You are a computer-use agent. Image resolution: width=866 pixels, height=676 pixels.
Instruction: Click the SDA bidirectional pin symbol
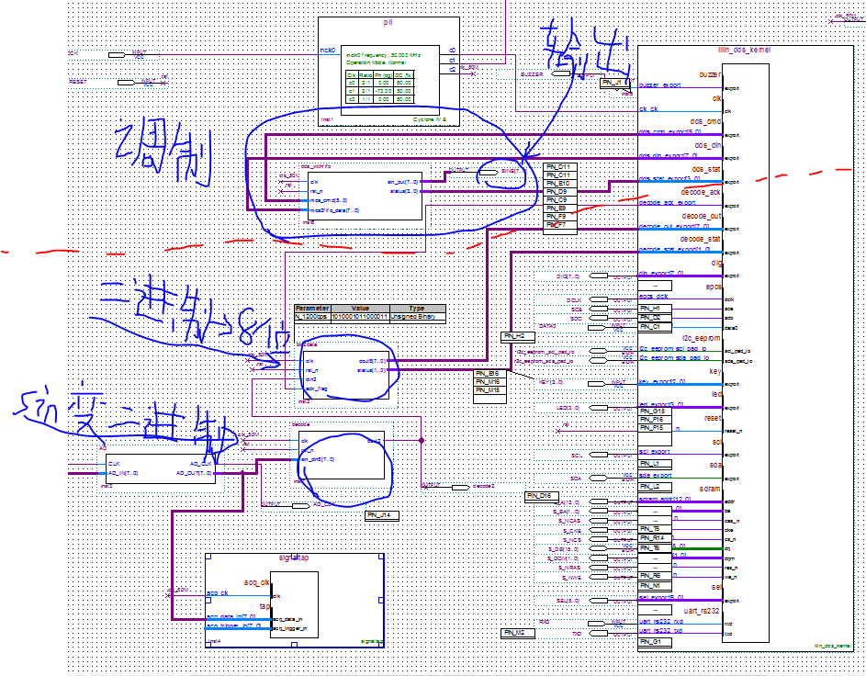coord(599,479)
